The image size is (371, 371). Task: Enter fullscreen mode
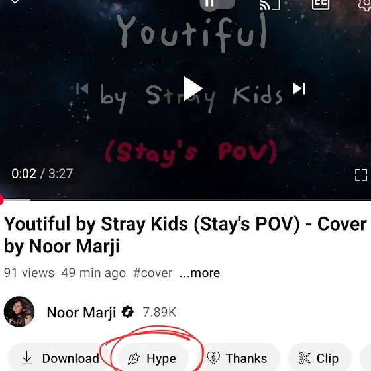coord(361,175)
